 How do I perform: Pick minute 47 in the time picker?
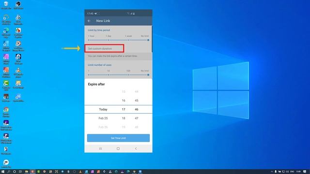coord(137,118)
